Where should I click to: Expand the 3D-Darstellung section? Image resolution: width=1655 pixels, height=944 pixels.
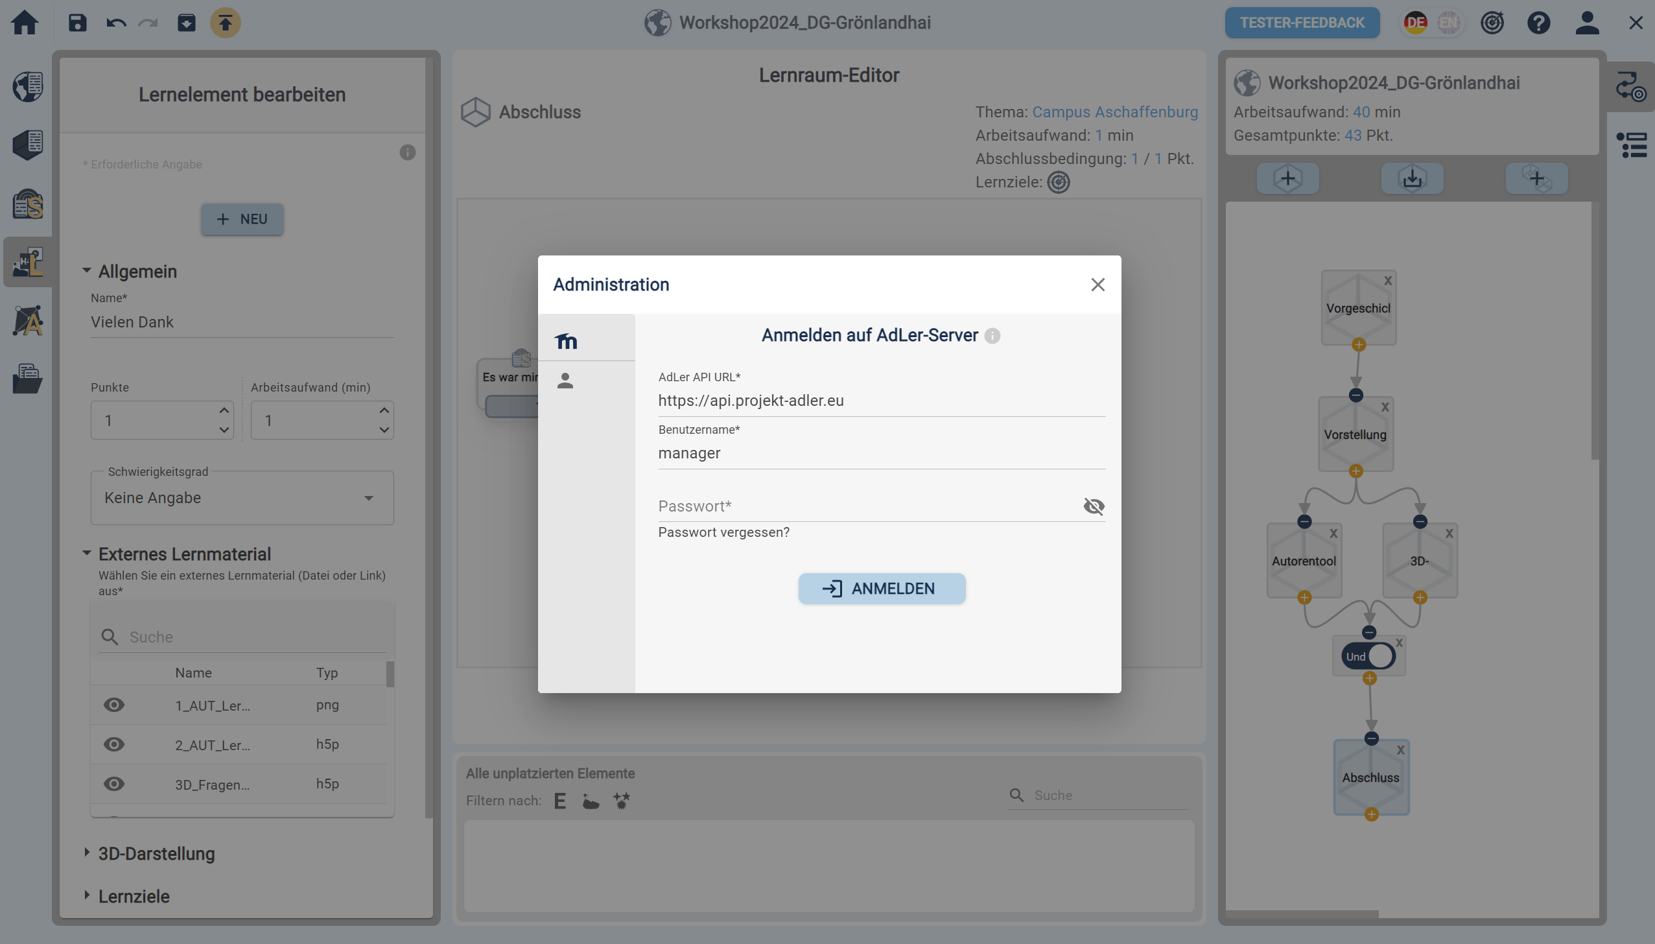156,854
